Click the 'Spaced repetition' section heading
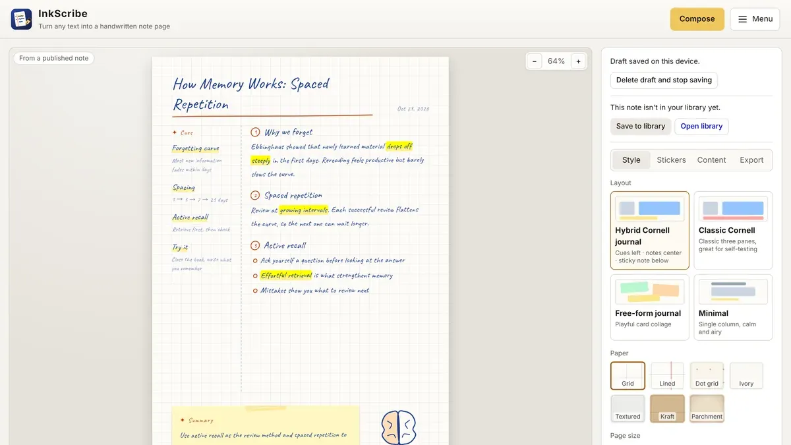The image size is (791, 445). point(293,195)
